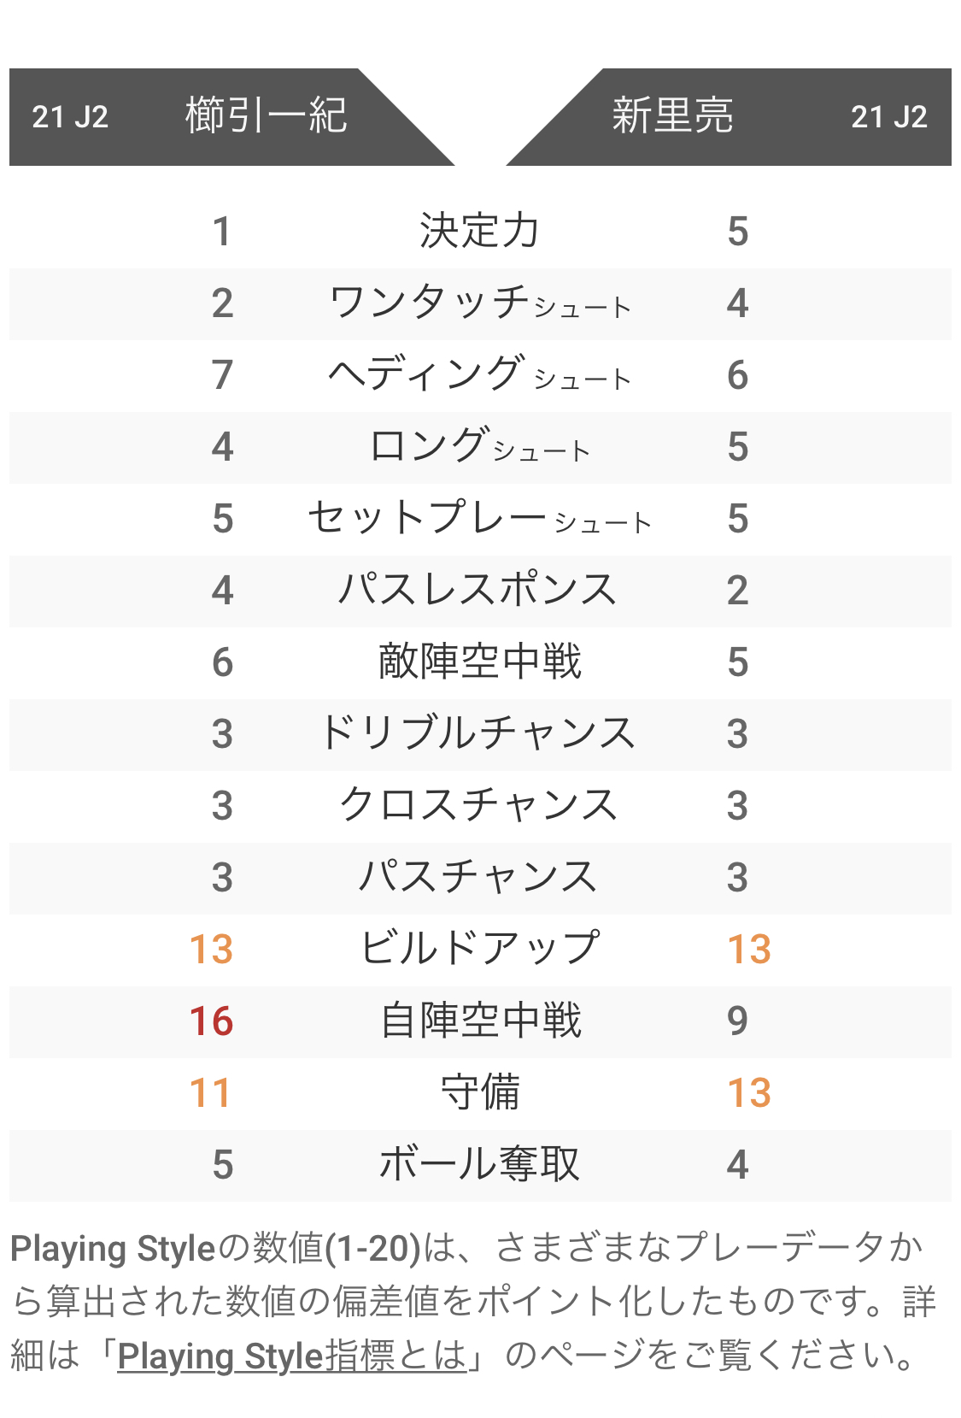Select player name 新里亮 in header

point(672,116)
